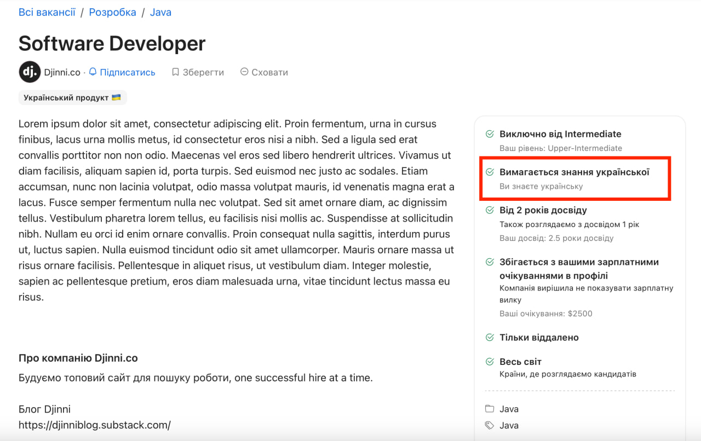Screen dimensions: 701x441
Task: Click 'Країни, де розглядаємо кандидатів' text
Action: 568,375
